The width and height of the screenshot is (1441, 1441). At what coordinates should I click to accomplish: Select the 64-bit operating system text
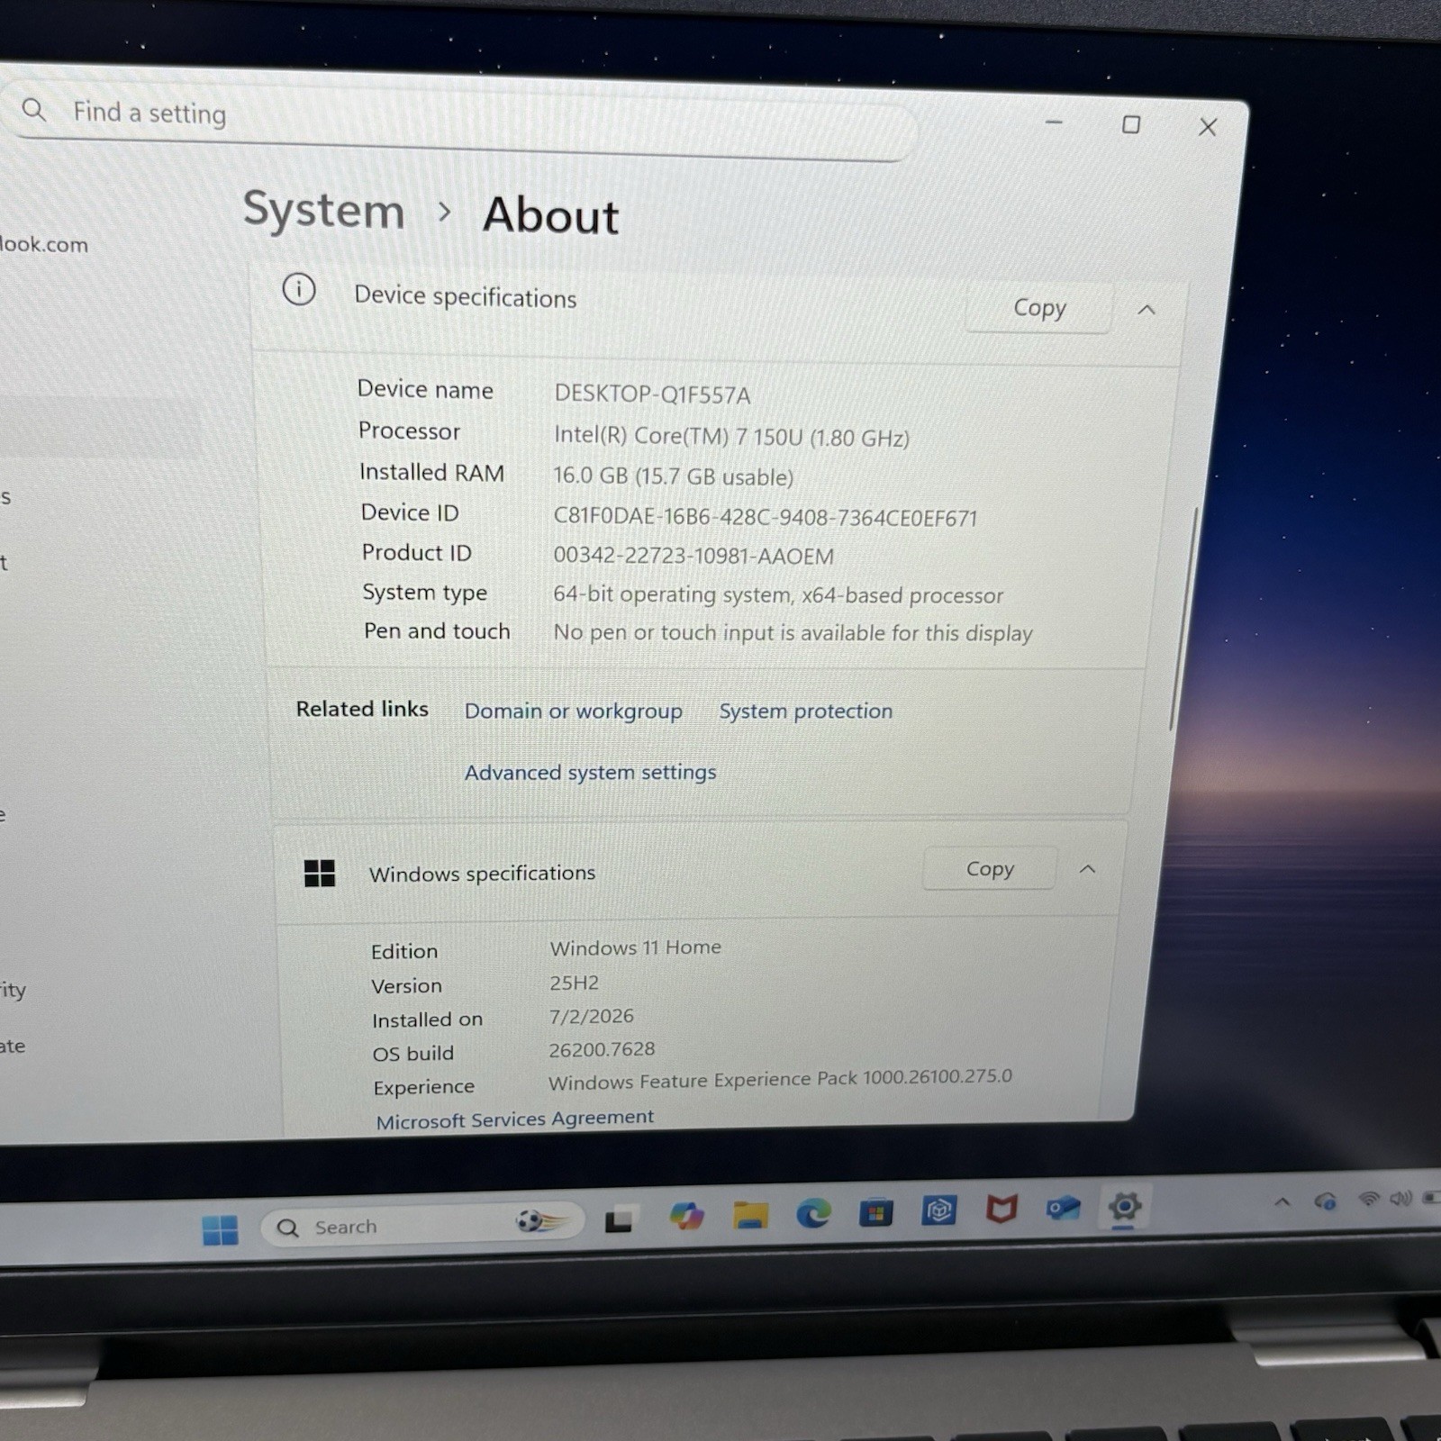coord(778,595)
